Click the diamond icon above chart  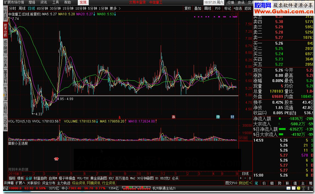tap(232, 14)
